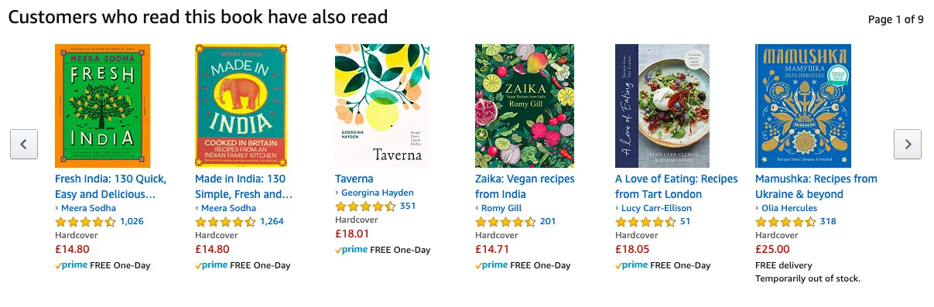Open the Fresh India book cover
This screenshot has width=934, height=307.
103,106
